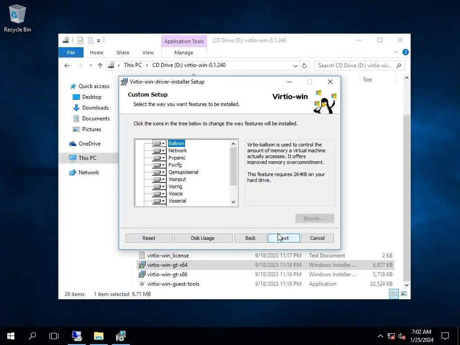This screenshot has height=345, width=460.
Task: Click the scroll-up arrow of feature tree
Action: coord(233,144)
